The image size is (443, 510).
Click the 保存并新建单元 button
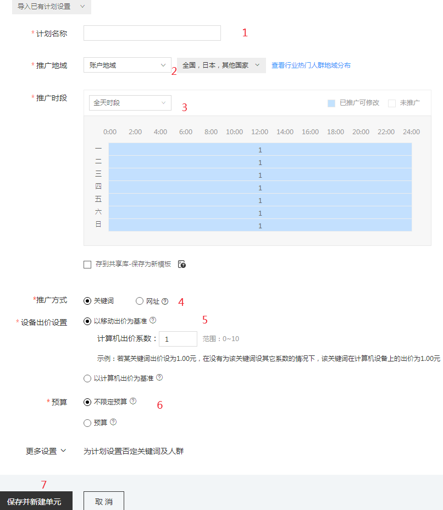pos(36,501)
